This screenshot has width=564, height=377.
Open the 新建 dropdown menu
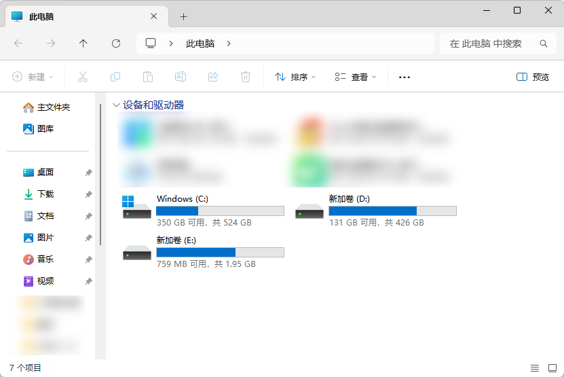[x=33, y=77]
